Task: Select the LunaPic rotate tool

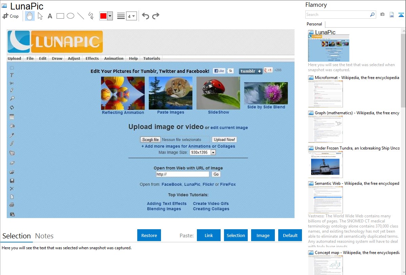Action: click(x=12, y=107)
